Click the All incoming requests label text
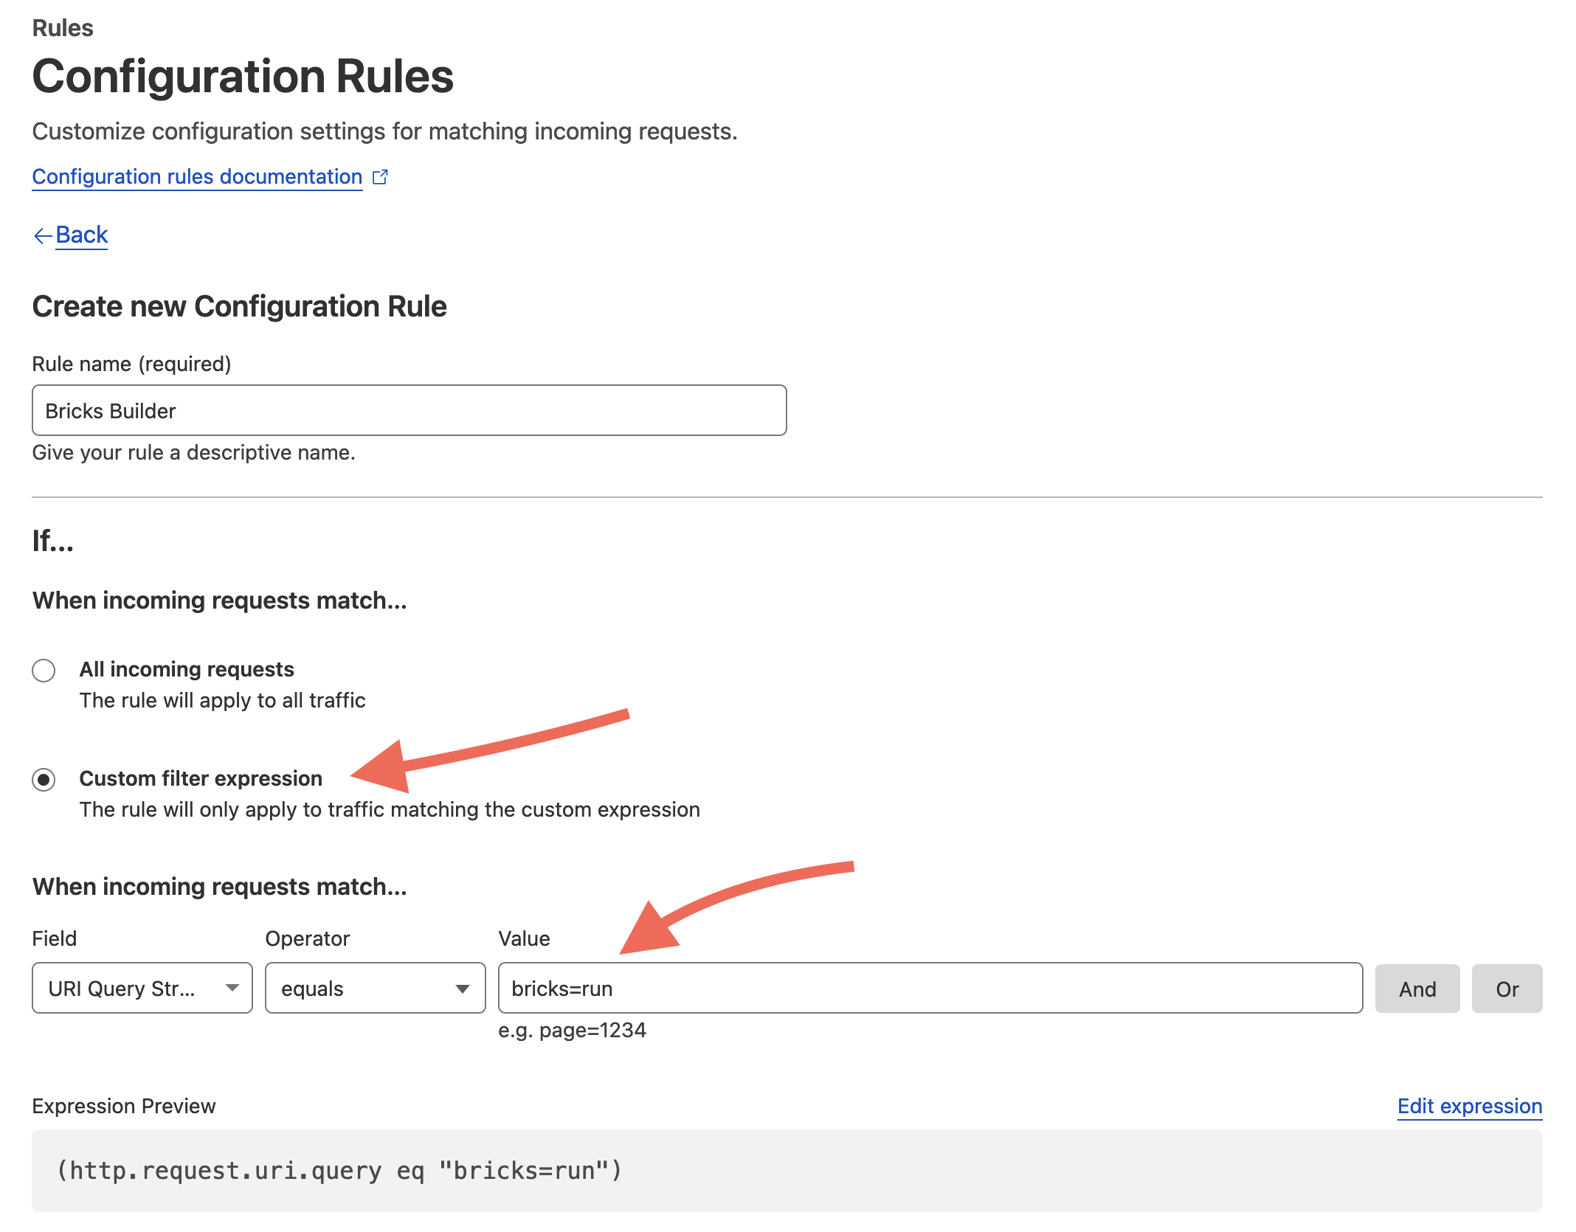1576x1232 pixels. [x=187, y=669]
